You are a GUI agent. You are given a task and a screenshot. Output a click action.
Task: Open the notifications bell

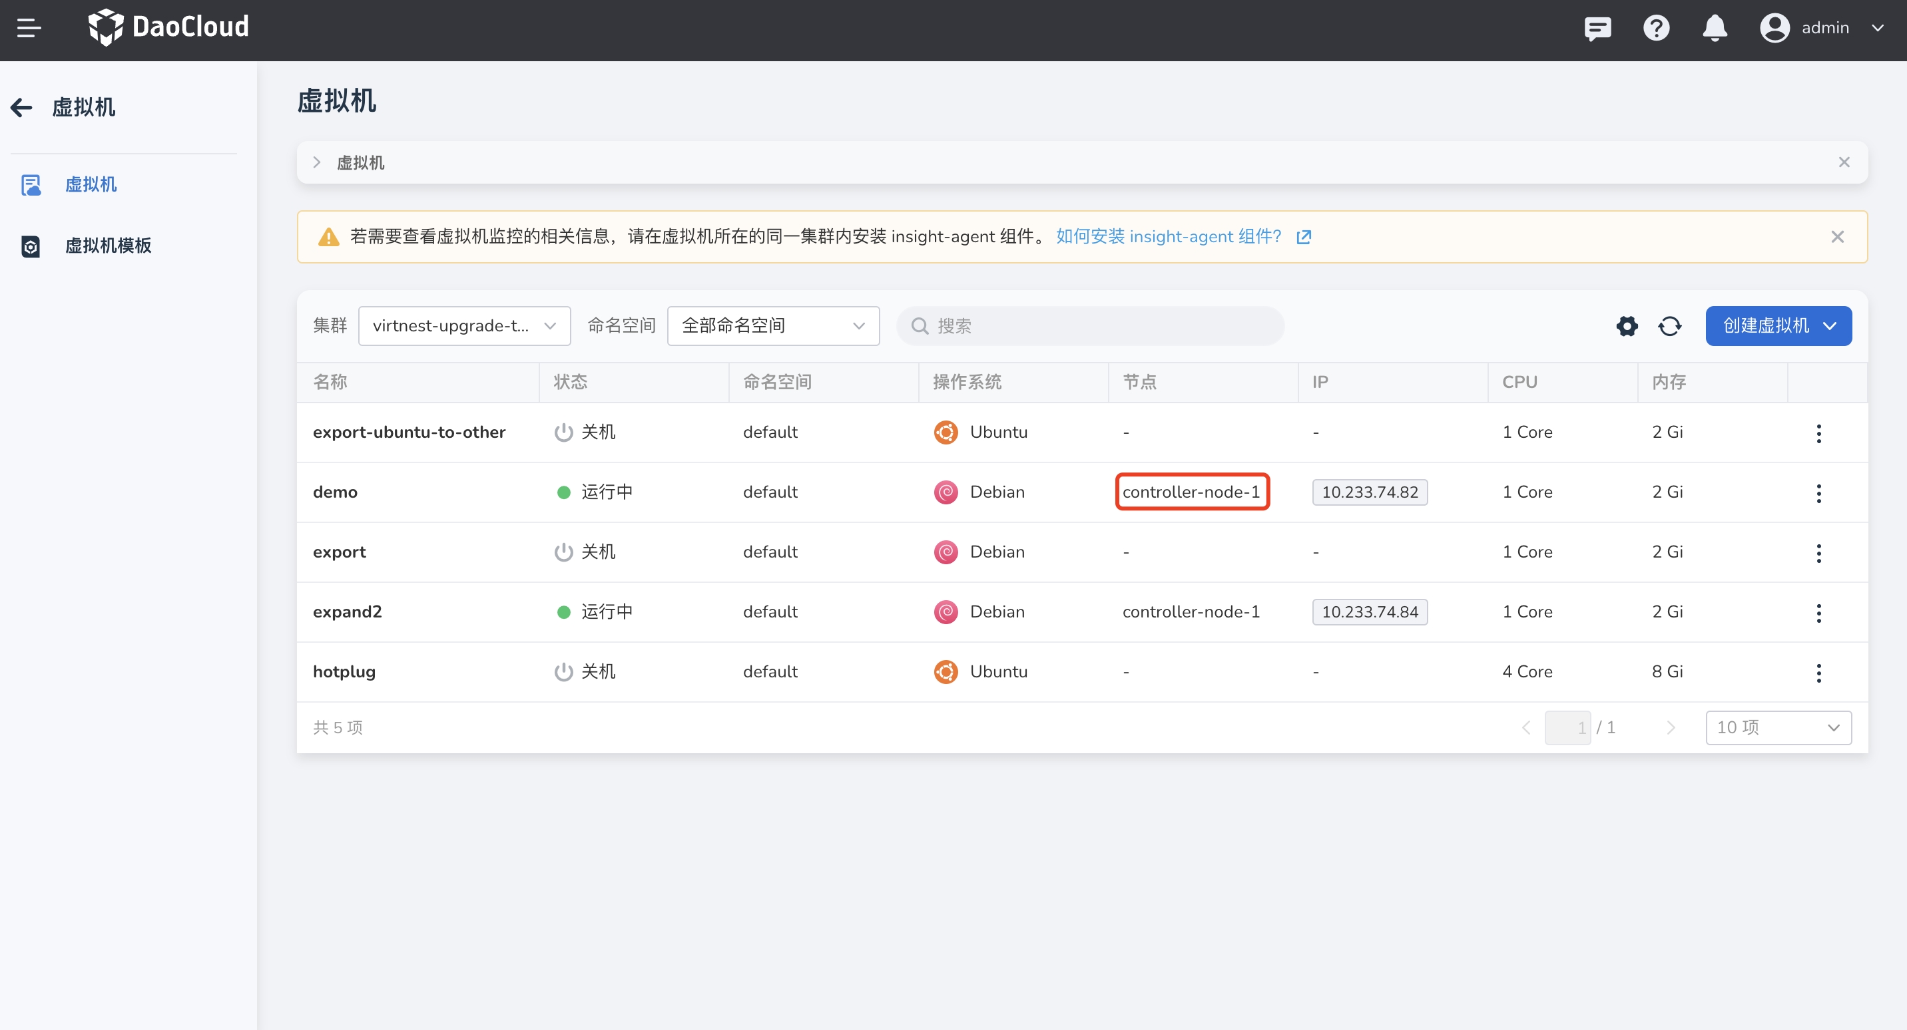click(x=1714, y=28)
